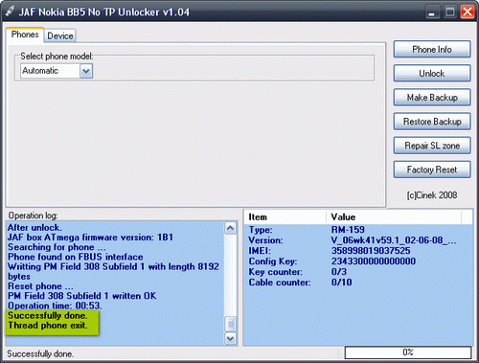Click the Factory Reset button

coord(432,170)
